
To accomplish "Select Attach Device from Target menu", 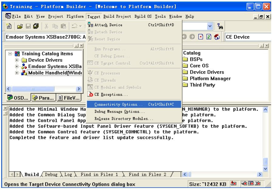I will click(x=108, y=25).
